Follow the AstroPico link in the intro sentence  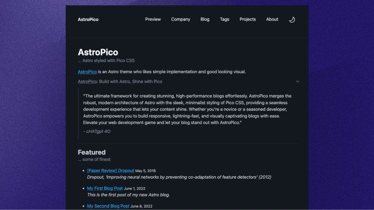[x=87, y=72]
